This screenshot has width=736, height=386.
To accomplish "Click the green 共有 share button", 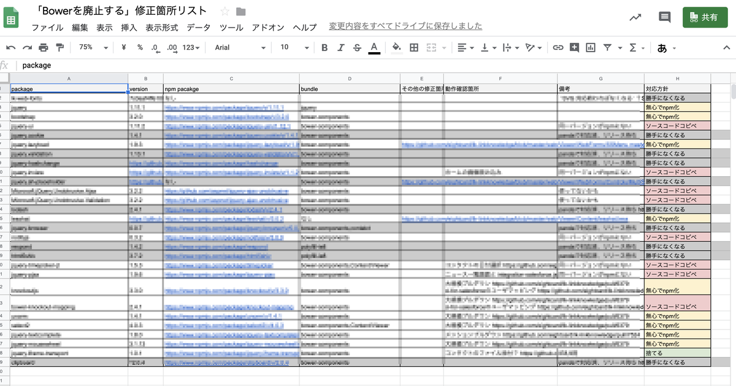I will click(705, 17).
